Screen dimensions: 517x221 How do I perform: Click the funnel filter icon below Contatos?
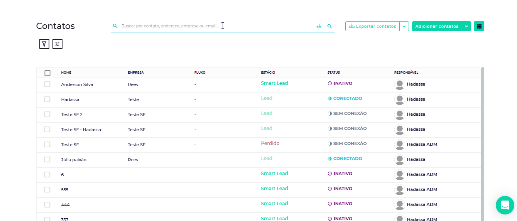[x=44, y=44]
